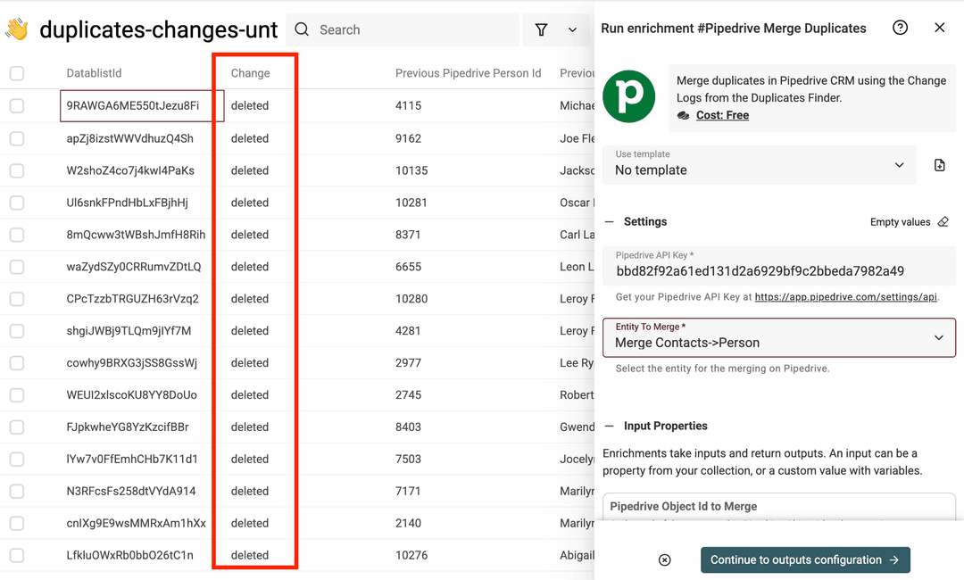Click the Pipedrive logo in the enrichment panel
Screen dimensions: 964x580
pyautogui.click(x=629, y=96)
